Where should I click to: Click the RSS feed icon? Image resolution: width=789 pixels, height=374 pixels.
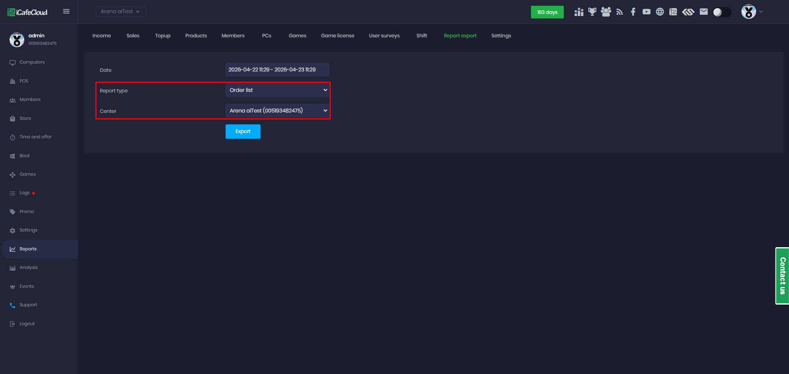[620, 12]
